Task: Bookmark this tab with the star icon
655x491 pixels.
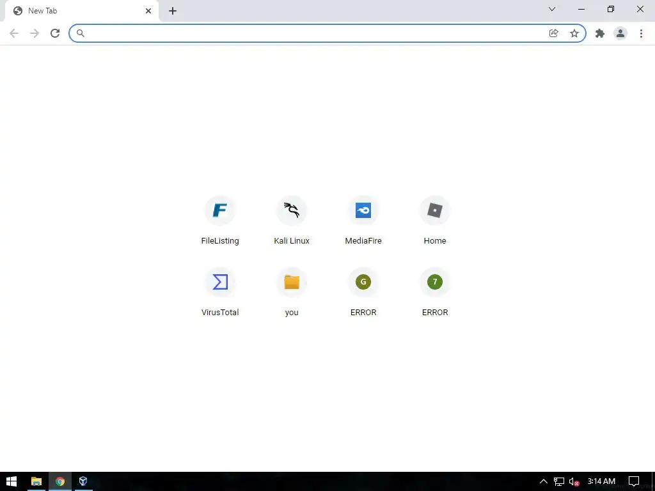Action: tap(574, 33)
